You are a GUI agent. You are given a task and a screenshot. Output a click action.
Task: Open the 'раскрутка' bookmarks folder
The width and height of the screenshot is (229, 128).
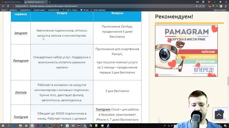point(14,10)
